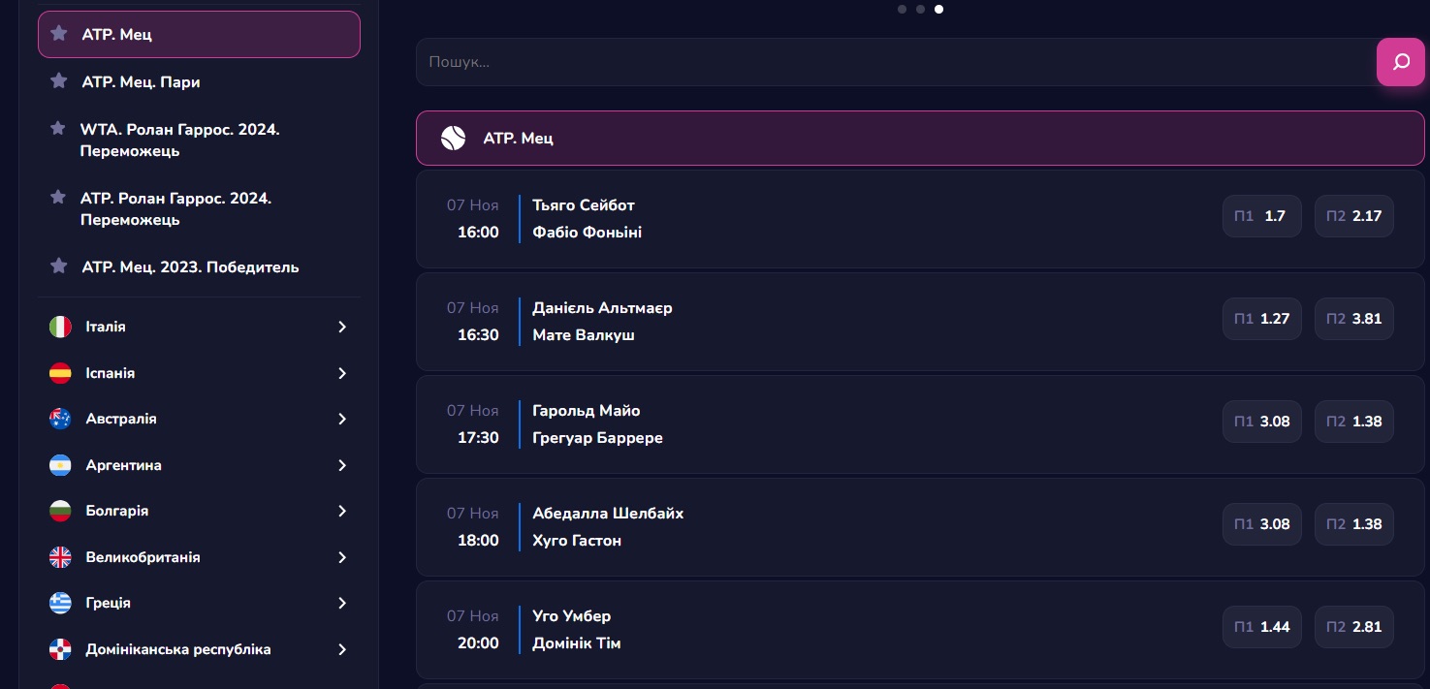The height and width of the screenshot is (689, 1430).
Task: Click the Italy flag icon
Action: [60, 327]
